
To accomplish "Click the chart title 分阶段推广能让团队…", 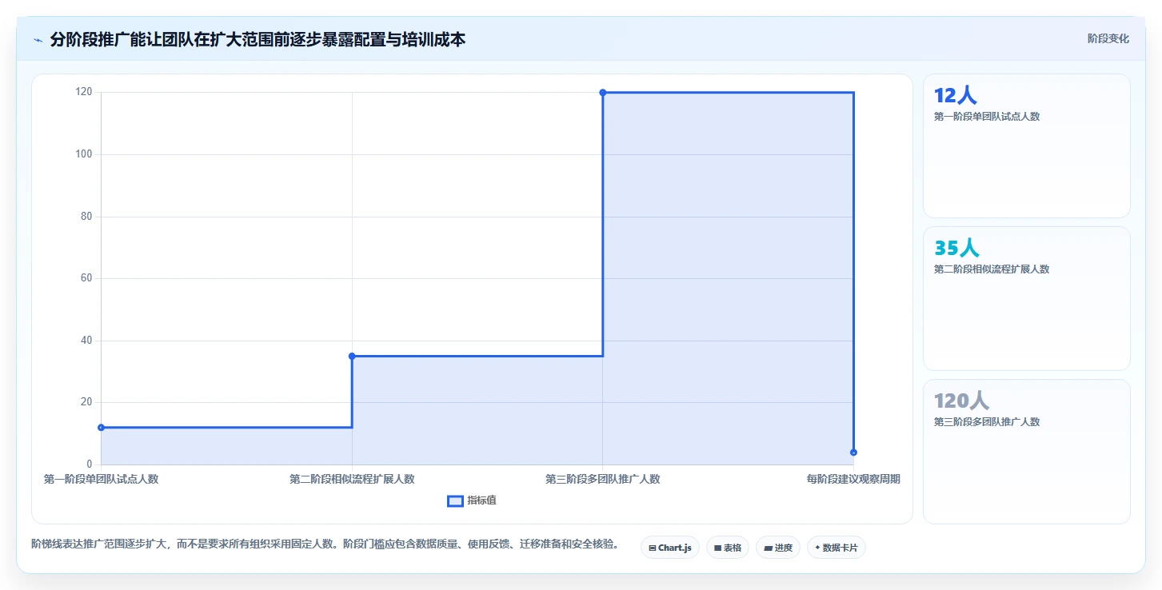I will [258, 39].
